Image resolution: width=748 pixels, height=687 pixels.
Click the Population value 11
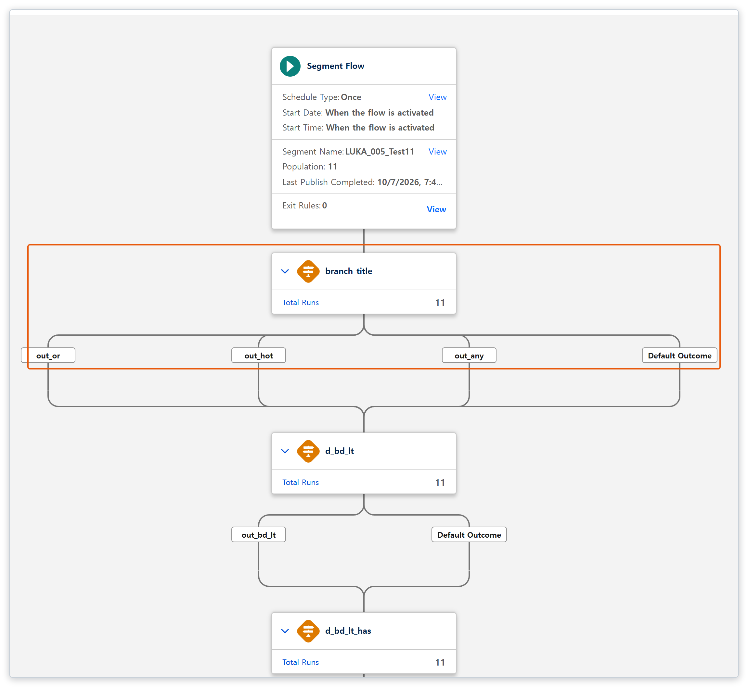coord(332,167)
